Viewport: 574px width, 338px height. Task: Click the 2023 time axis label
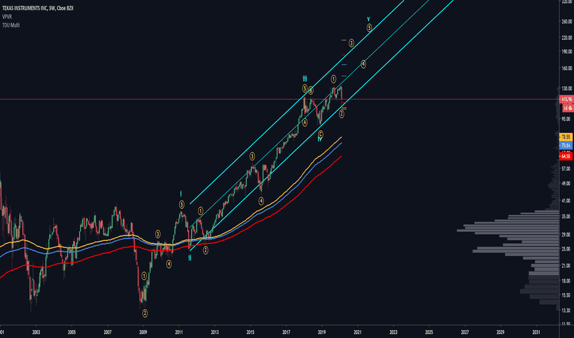[x=393, y=332]
